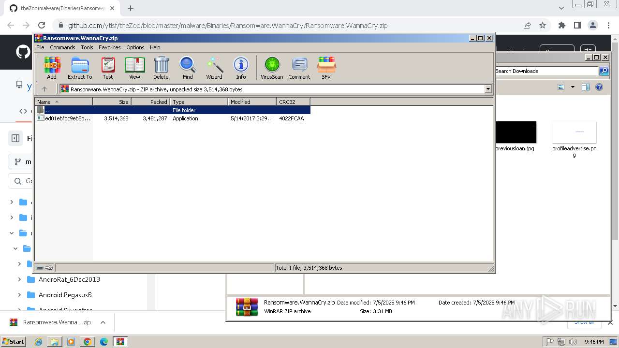Open Chrome profile avatar
This screenshot has height=348, width=619.
(x=593, y=26)
